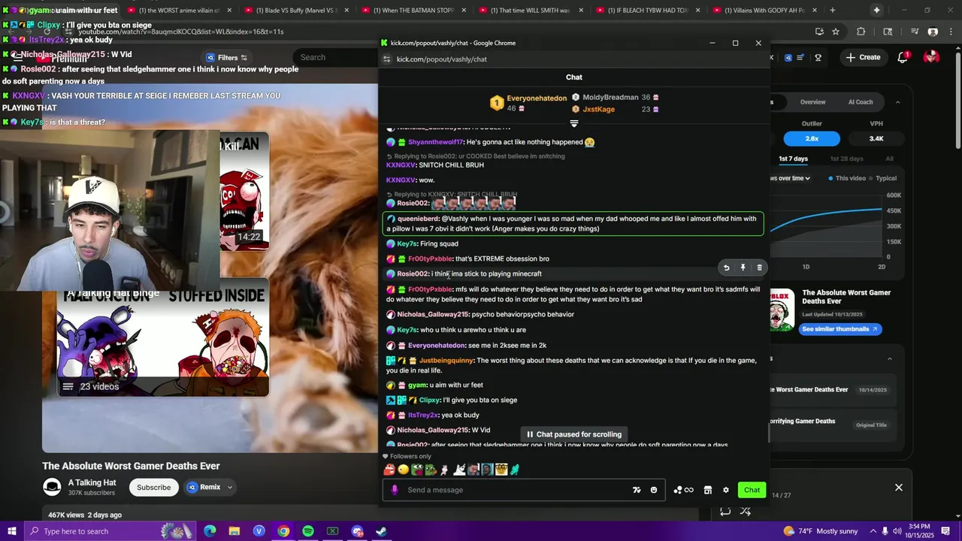Open the views over time dropdown
The height and width of the screenshot is (541, 962).
pos(791,178)
